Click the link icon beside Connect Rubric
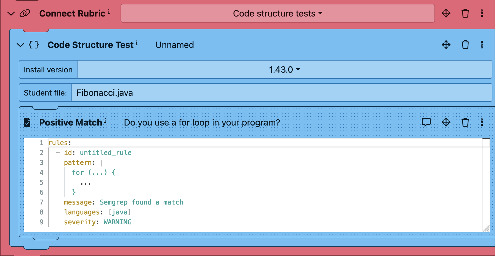The image size is (496, 256). point(25,13)
